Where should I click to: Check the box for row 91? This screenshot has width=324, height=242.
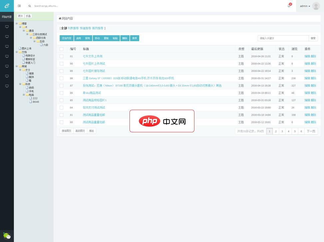61,56
